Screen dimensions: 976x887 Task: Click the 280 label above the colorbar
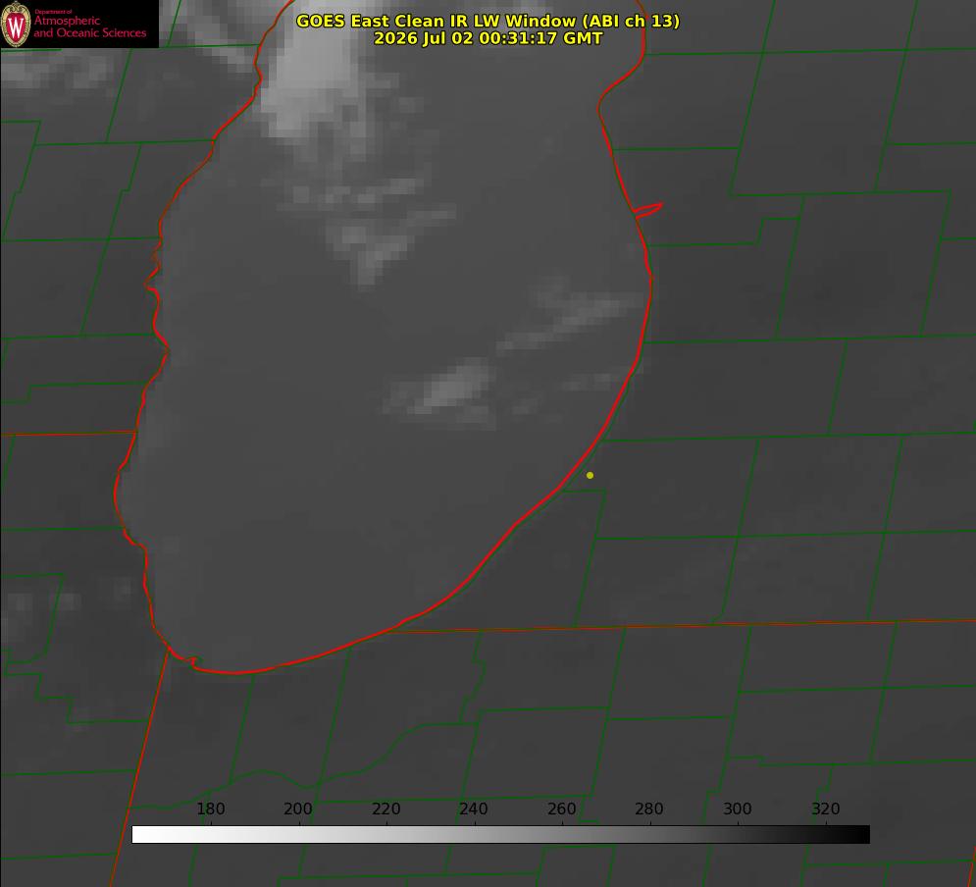[x=649, y=809]
